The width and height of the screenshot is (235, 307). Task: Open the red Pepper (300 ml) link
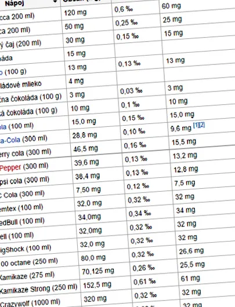click(10, 167)
